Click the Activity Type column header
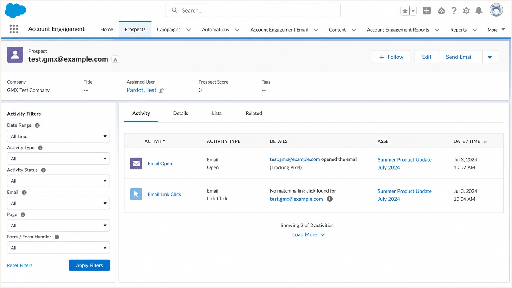Viewport: 512px width, 288px height. tap(223, 141)
